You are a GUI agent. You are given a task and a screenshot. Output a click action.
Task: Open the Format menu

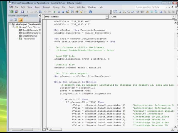tap(46, 7)
